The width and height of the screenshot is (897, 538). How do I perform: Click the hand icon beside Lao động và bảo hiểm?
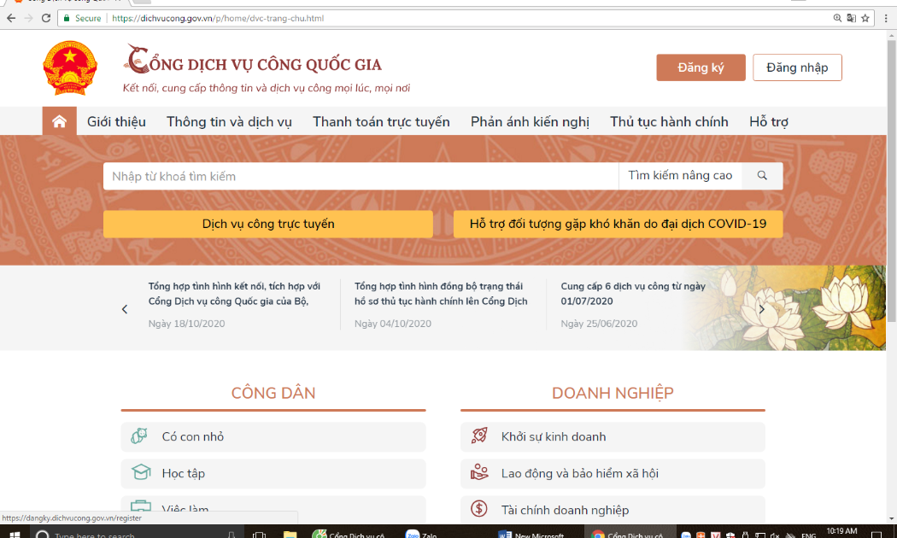tap(479, 472)
